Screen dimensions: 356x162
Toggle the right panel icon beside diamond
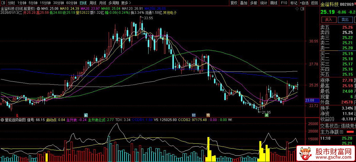tap(302, 9)
